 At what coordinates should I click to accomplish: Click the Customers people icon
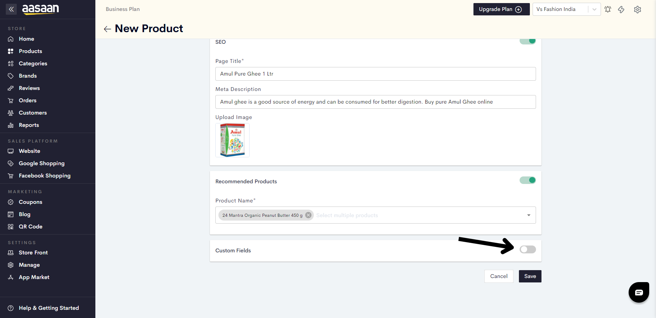(x=11, y=113)
